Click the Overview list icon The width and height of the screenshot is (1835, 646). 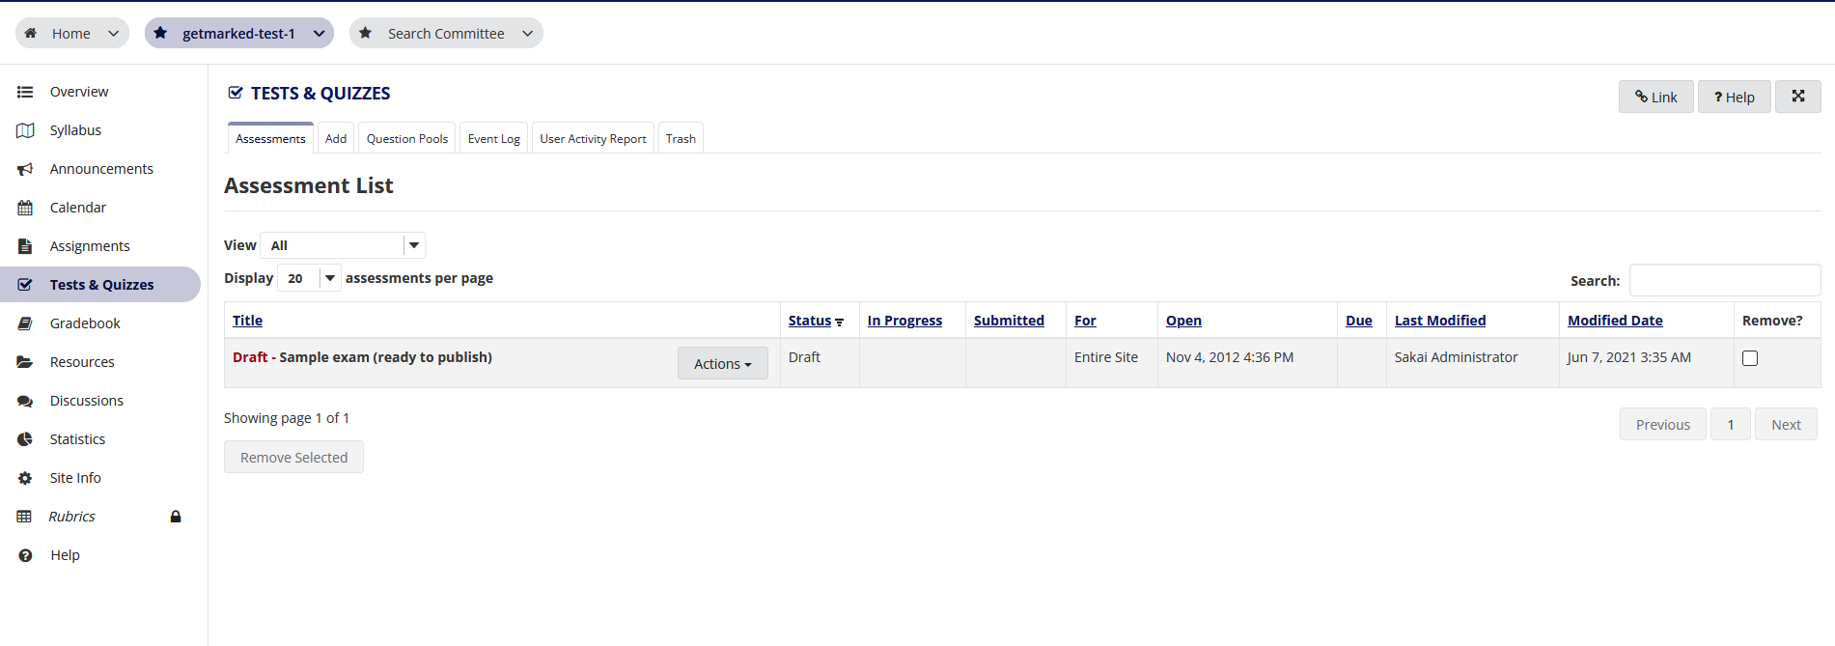(25, 92)
